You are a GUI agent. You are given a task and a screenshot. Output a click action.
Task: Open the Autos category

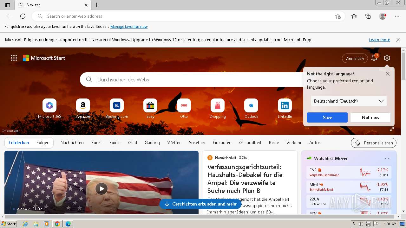(x=315, y=143)
